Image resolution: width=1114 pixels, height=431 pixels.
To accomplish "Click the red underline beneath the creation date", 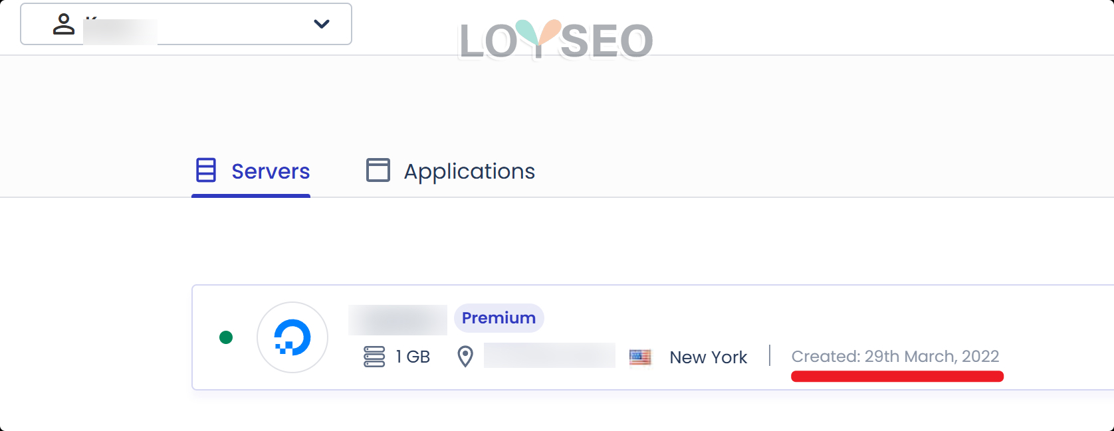I will 897,377.
